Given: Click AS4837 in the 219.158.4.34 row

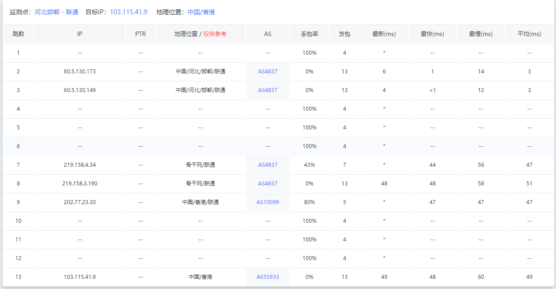Looking at the screenshot, I should 268,165.
